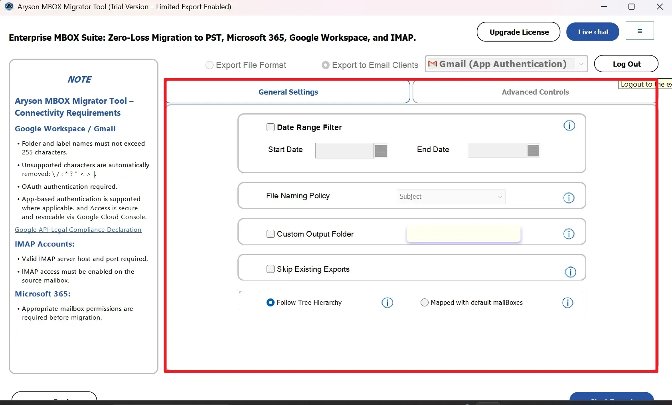Click the Start Date input field

tap(344, 151)
